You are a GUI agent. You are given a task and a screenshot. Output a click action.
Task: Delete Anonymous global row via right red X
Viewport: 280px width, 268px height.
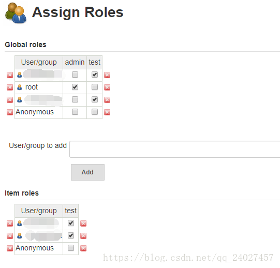[x=107, y=112]
